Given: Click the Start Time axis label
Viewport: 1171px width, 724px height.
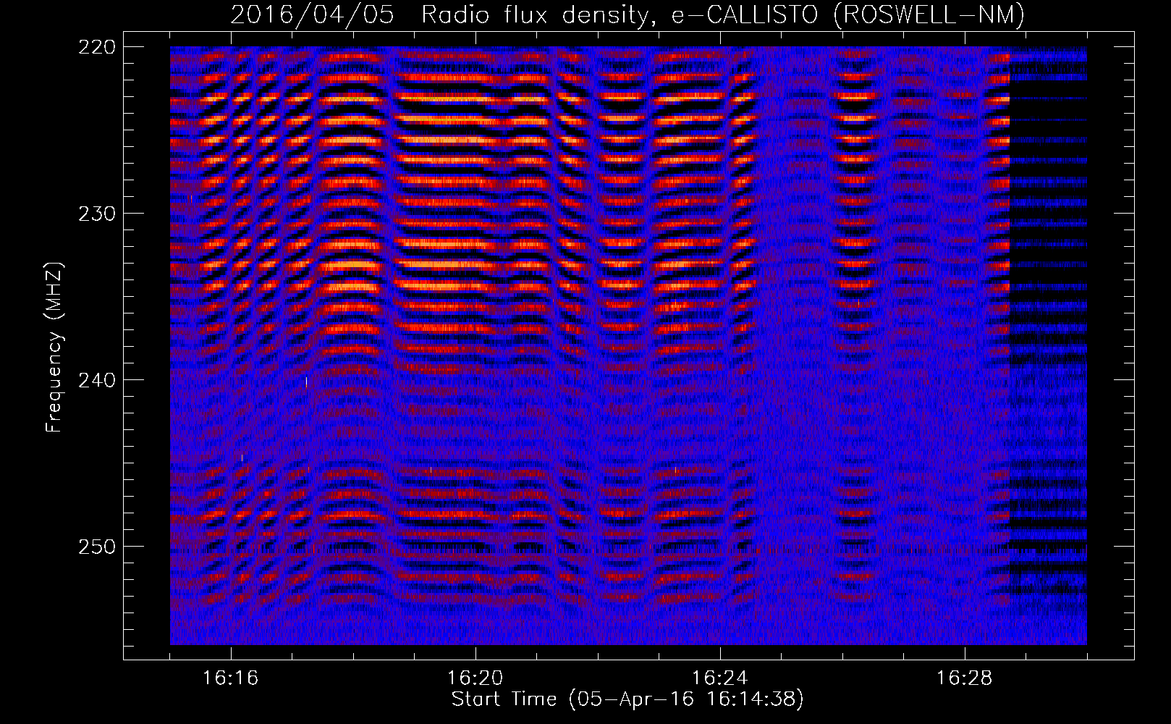Looking at the screenshot, I should pyautogui.click(x=627, y=699).
